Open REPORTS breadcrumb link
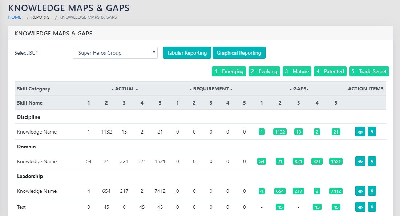This screenshot has height=216, width=400. click(x=40, y=17)
